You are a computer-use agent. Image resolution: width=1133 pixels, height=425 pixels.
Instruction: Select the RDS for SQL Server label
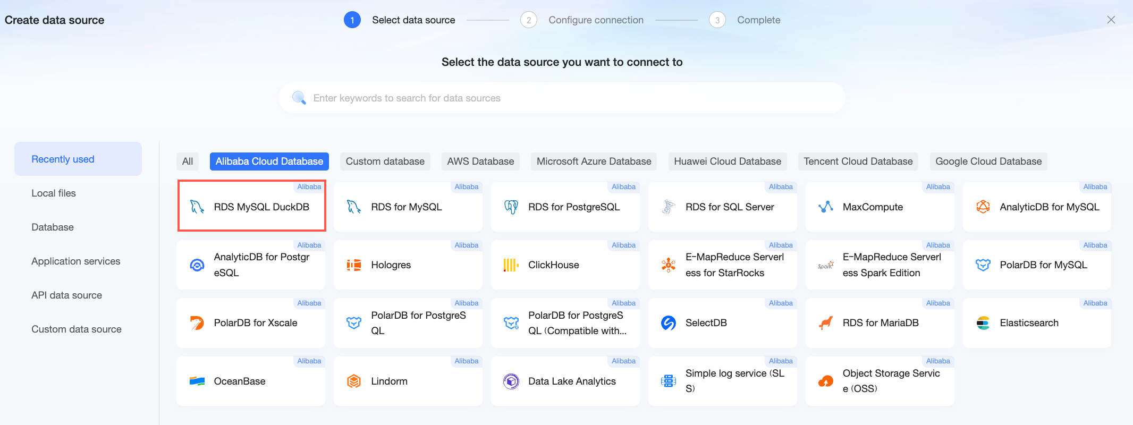[x=730, y=207]
